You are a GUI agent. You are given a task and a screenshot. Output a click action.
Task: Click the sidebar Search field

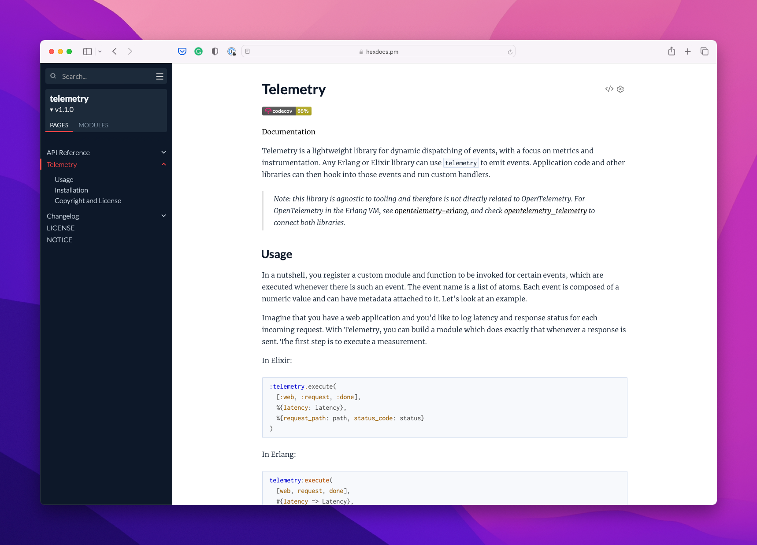(x=106, y=76)
